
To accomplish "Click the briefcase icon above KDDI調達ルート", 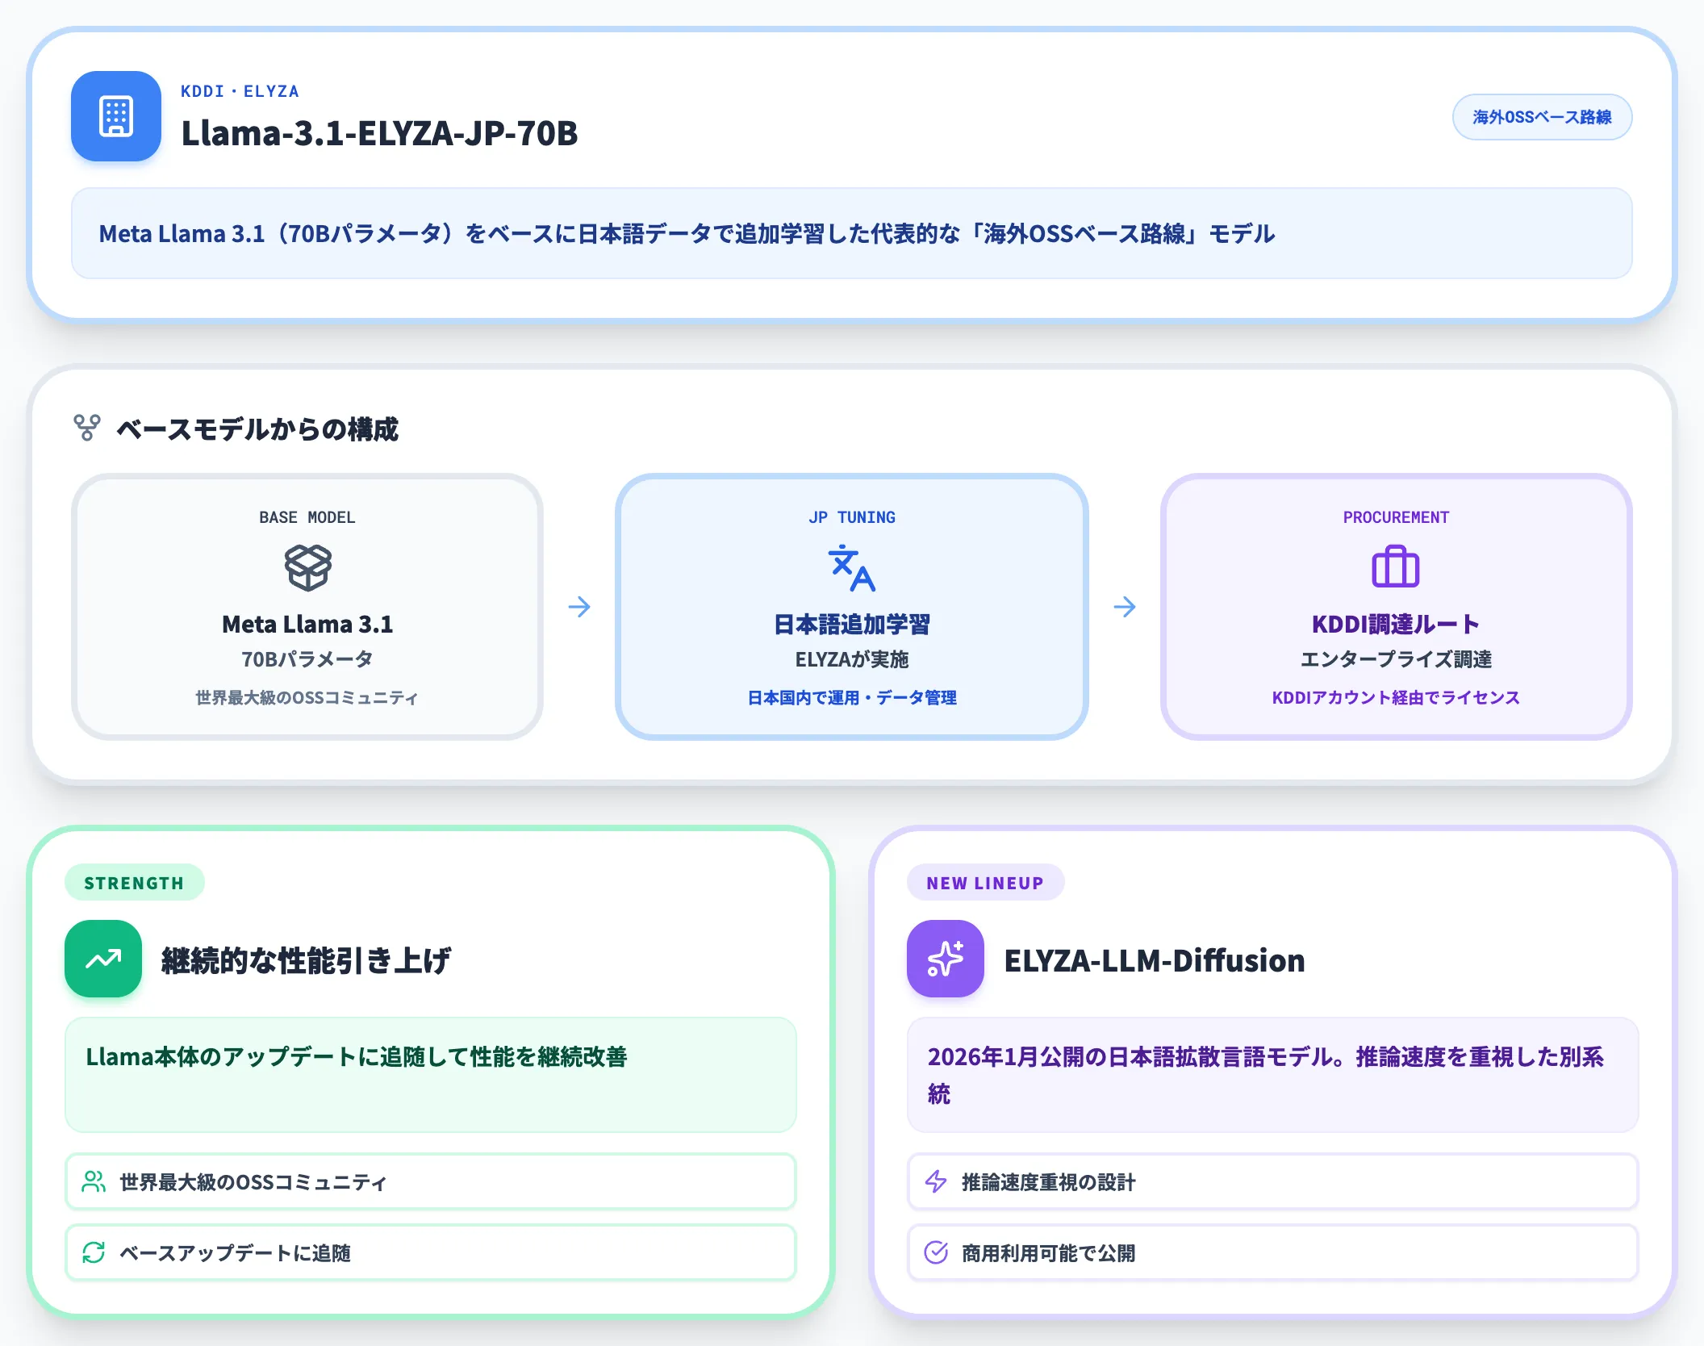I will point(1396,567).
